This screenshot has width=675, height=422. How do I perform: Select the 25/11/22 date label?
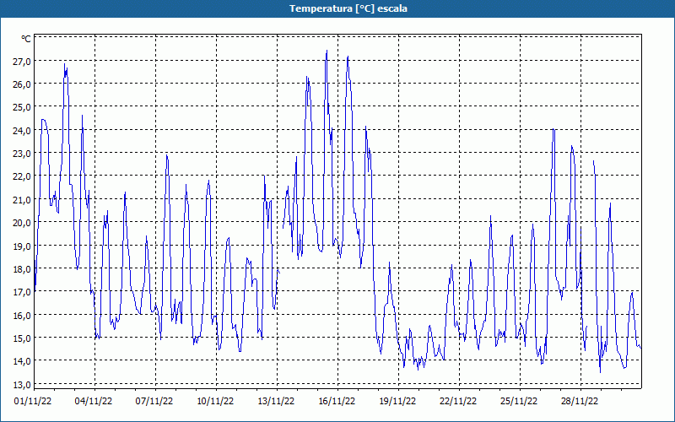(x=519, y=402)
